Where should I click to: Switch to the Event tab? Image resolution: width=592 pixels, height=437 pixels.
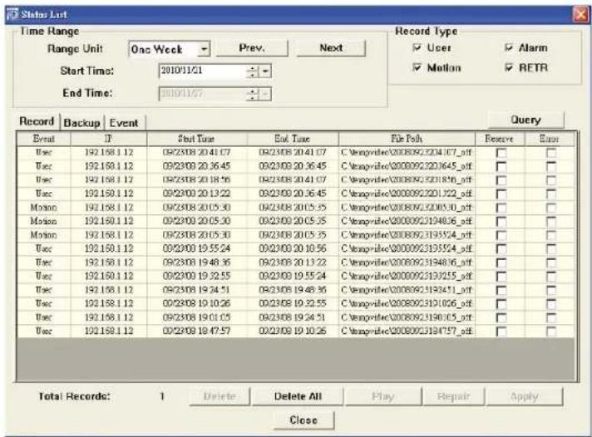(124, 123)
